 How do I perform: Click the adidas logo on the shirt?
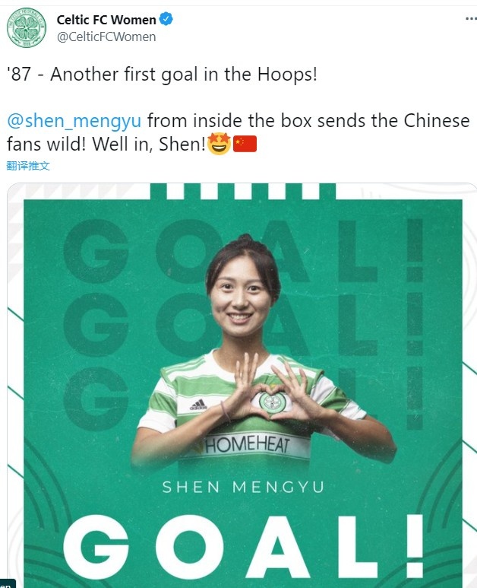(198, 405)
